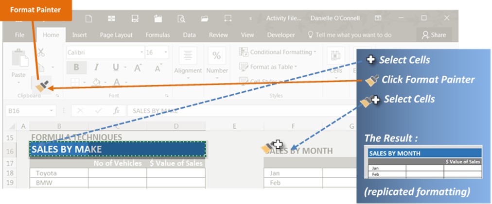492x204 pixels.
Task: Click the Format as Table icon
Action: [244, 67]
